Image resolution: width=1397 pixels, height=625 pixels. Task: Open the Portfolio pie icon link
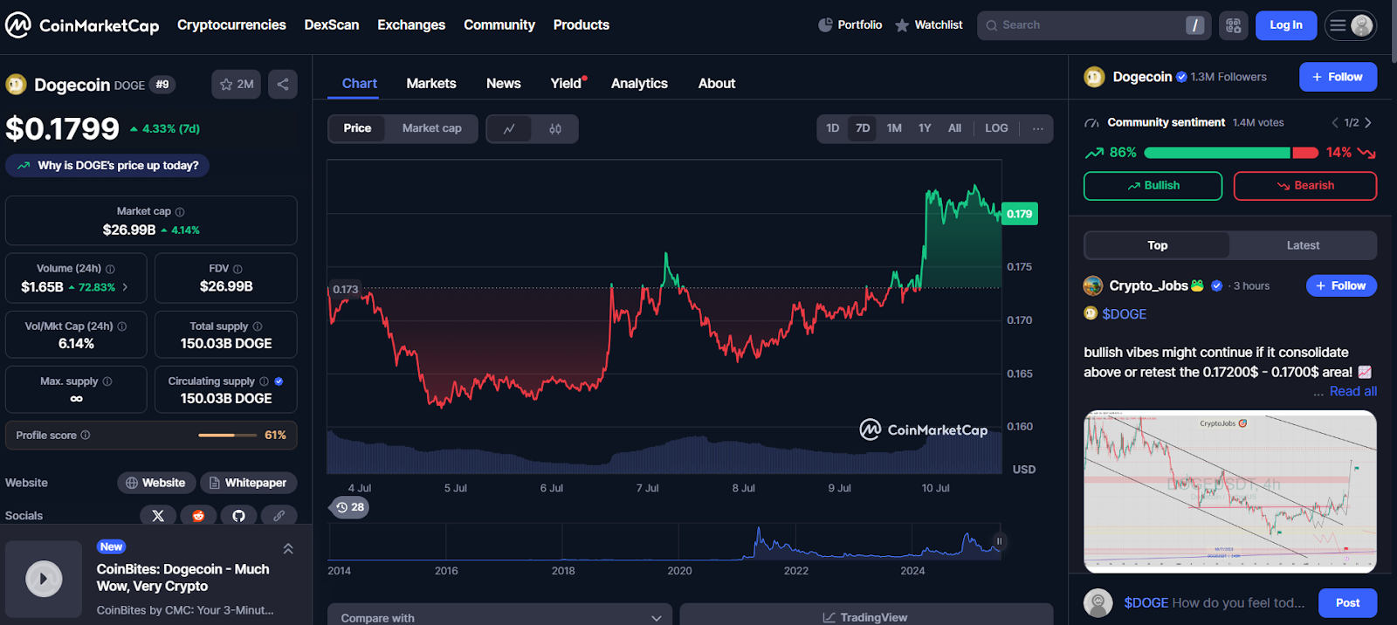(850, 25)
